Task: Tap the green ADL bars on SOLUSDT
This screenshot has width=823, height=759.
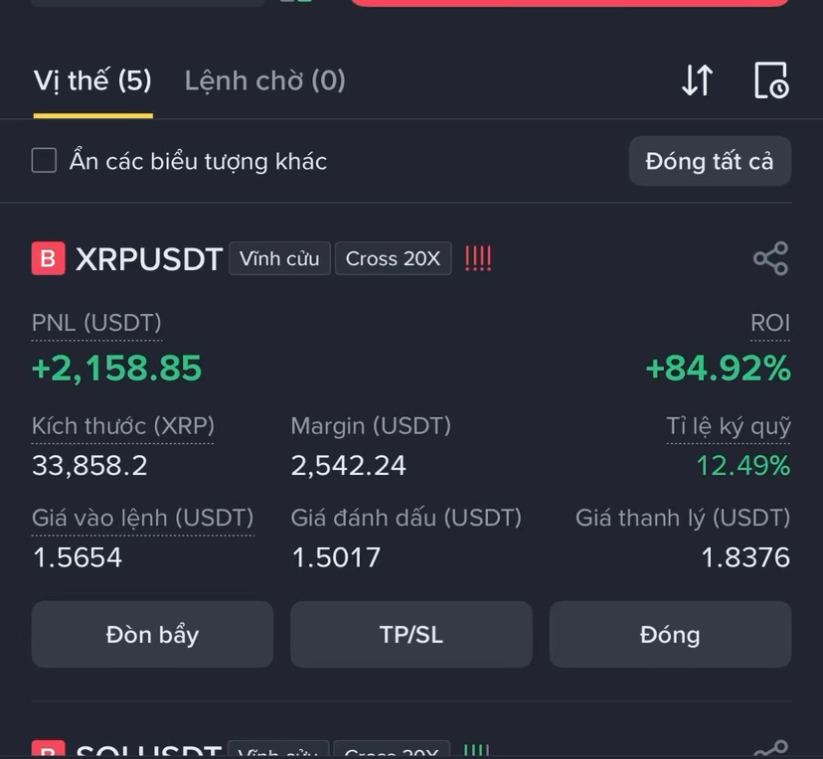Action: tap(476, 751)
